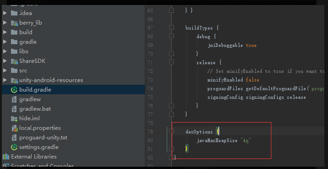This screenshot has height=169, width=328.
Task: Click the berry_lib module folder icon
Action: tap(14, 23)
